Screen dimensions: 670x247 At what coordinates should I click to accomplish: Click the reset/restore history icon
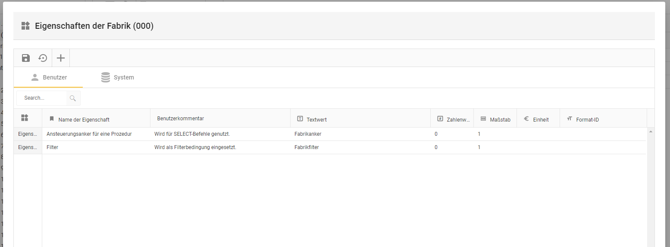tap(43, 58)
